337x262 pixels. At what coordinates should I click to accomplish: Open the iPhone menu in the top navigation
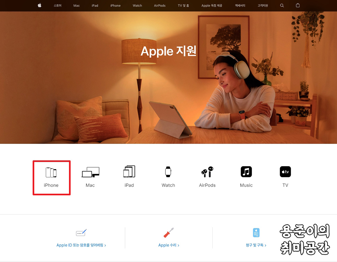[x=115, y=6]
